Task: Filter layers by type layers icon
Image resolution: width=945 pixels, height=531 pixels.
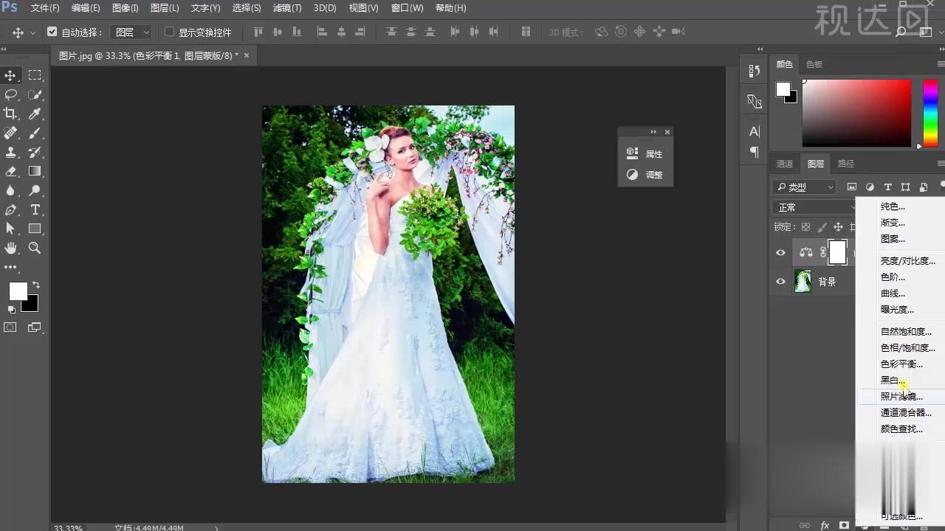Action: click(887, 187)
